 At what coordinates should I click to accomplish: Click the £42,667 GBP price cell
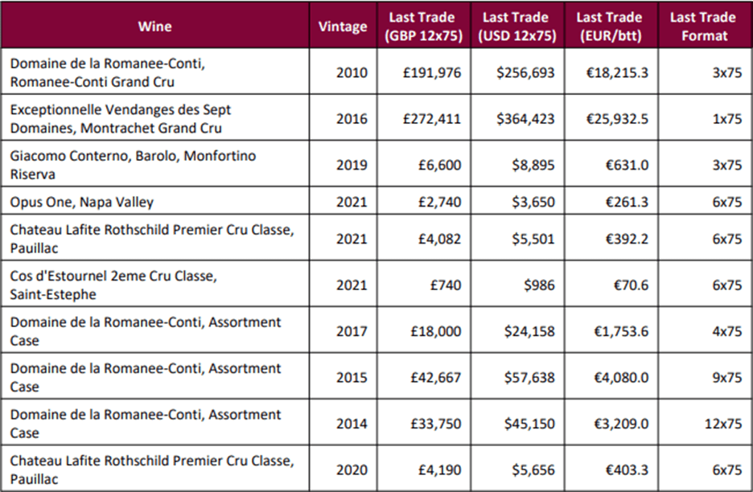[437, 378]
